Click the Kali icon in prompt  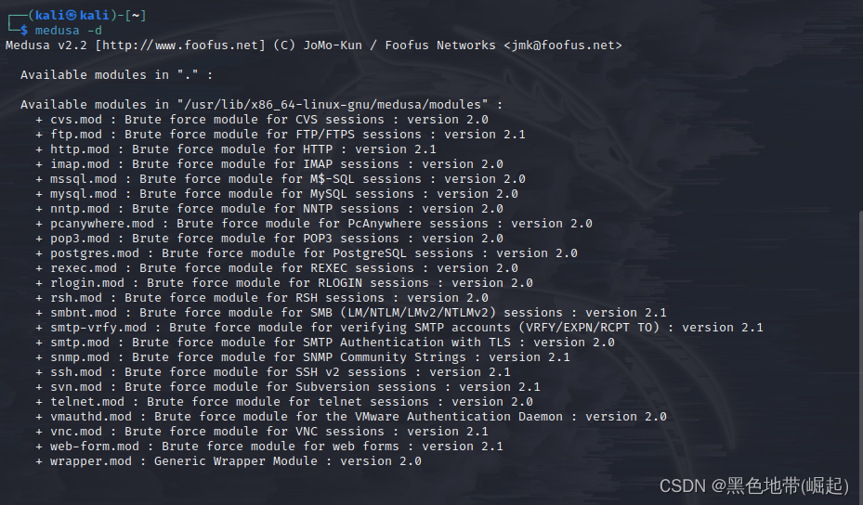72,16
